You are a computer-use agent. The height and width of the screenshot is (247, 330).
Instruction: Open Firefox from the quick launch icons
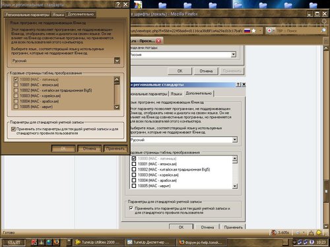(57, 242)
